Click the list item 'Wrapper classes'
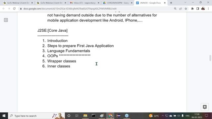 click(x=62, y=61)
